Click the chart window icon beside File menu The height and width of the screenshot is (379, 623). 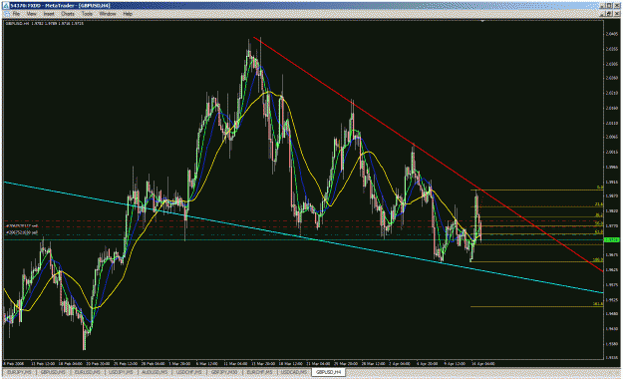[x=6, y=14]
